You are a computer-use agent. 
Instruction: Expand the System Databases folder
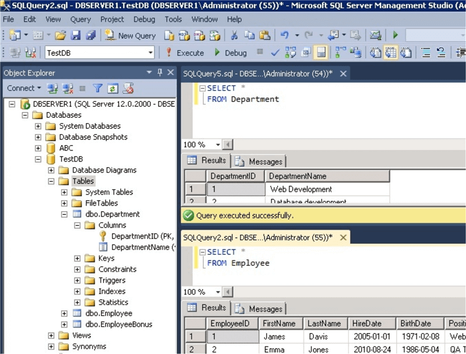pos(38,126)
